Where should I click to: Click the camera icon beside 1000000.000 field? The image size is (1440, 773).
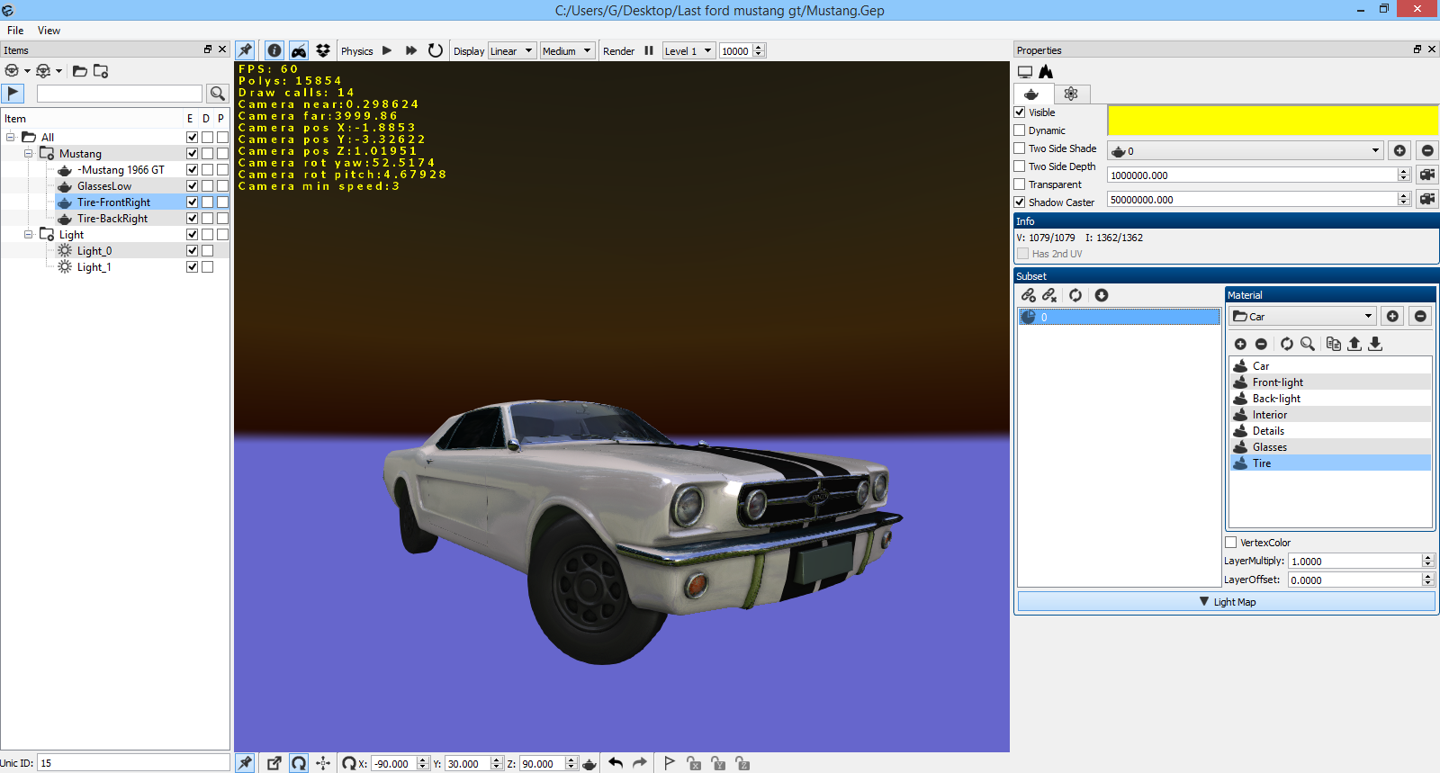tap(1426, 175)
